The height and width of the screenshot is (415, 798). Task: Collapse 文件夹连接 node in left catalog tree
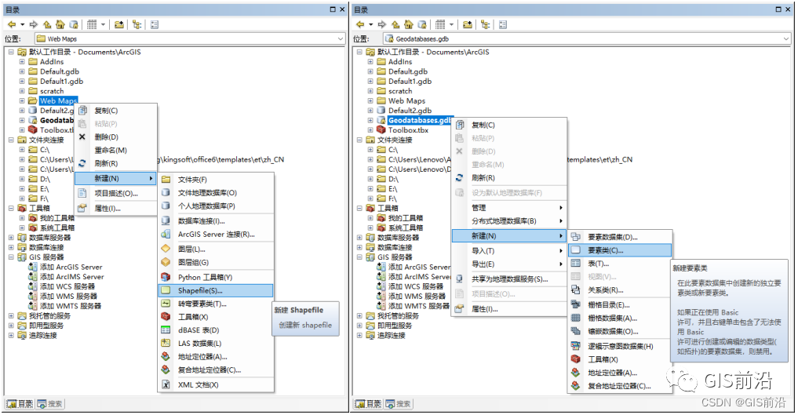11,140
